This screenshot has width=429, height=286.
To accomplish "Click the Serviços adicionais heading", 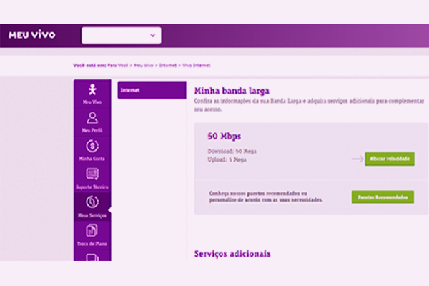I will [x=232, y=254].
